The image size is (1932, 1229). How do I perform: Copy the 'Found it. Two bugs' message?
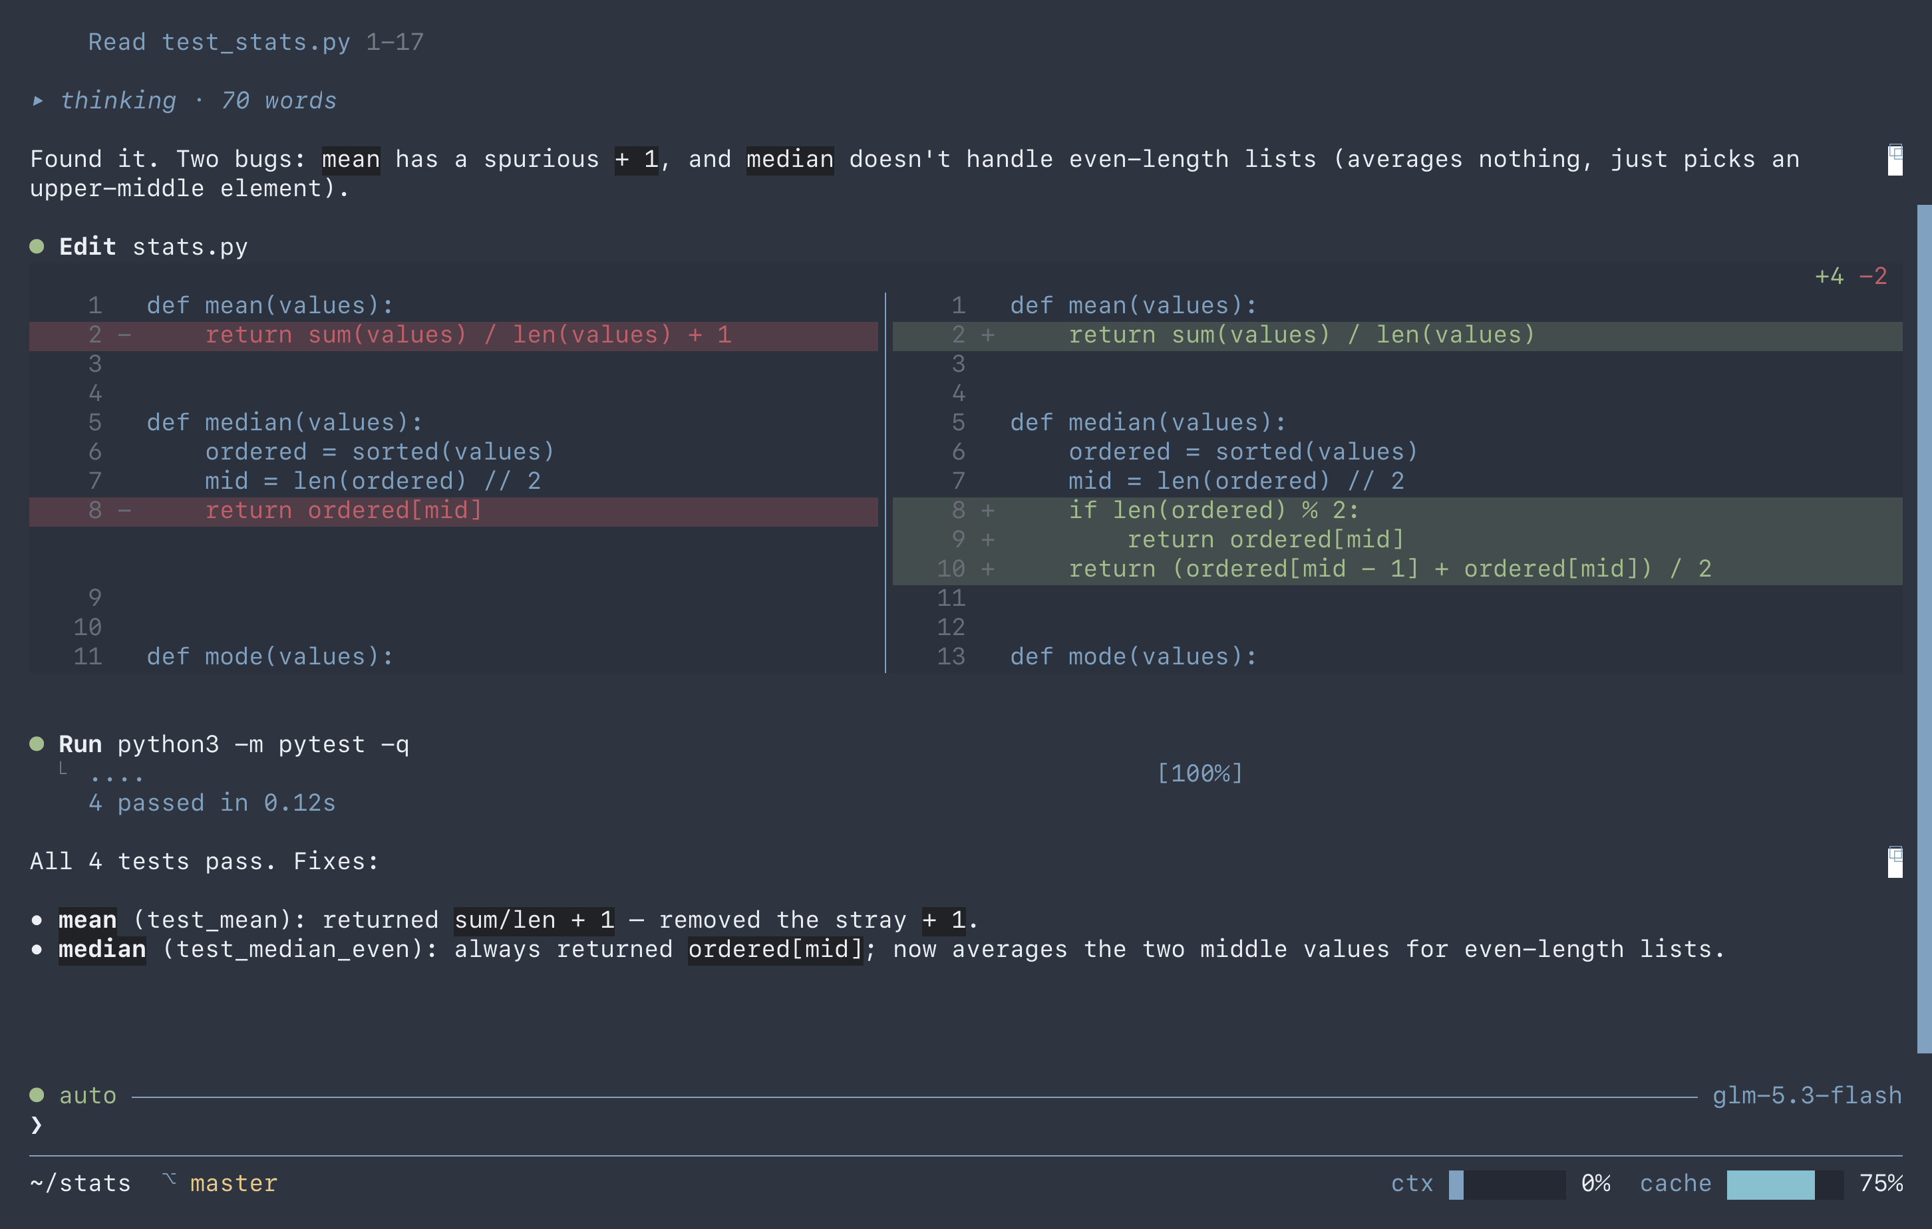[1894, 160]
